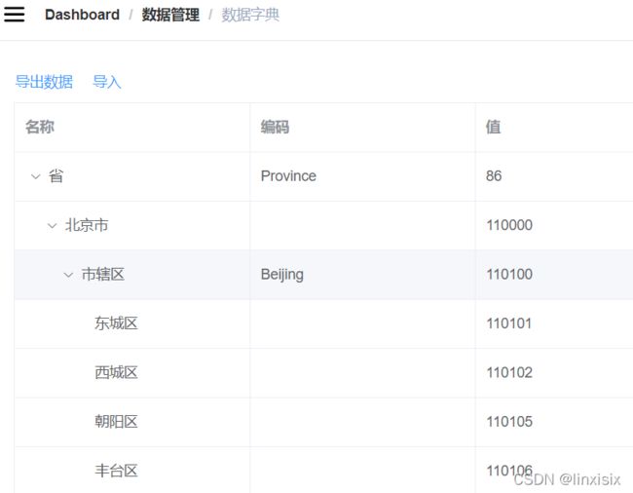
Task: Toggle the hamburger sidebar menu icon
Action: pos(15,15)
